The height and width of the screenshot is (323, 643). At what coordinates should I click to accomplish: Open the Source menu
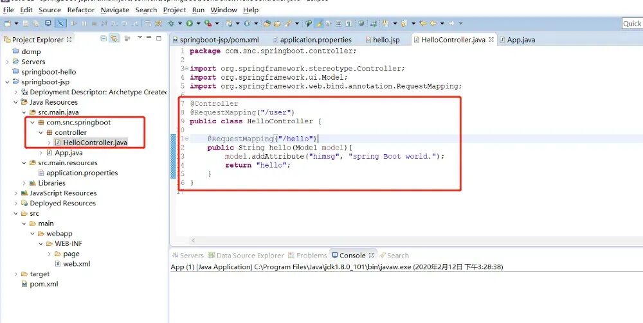50,10
